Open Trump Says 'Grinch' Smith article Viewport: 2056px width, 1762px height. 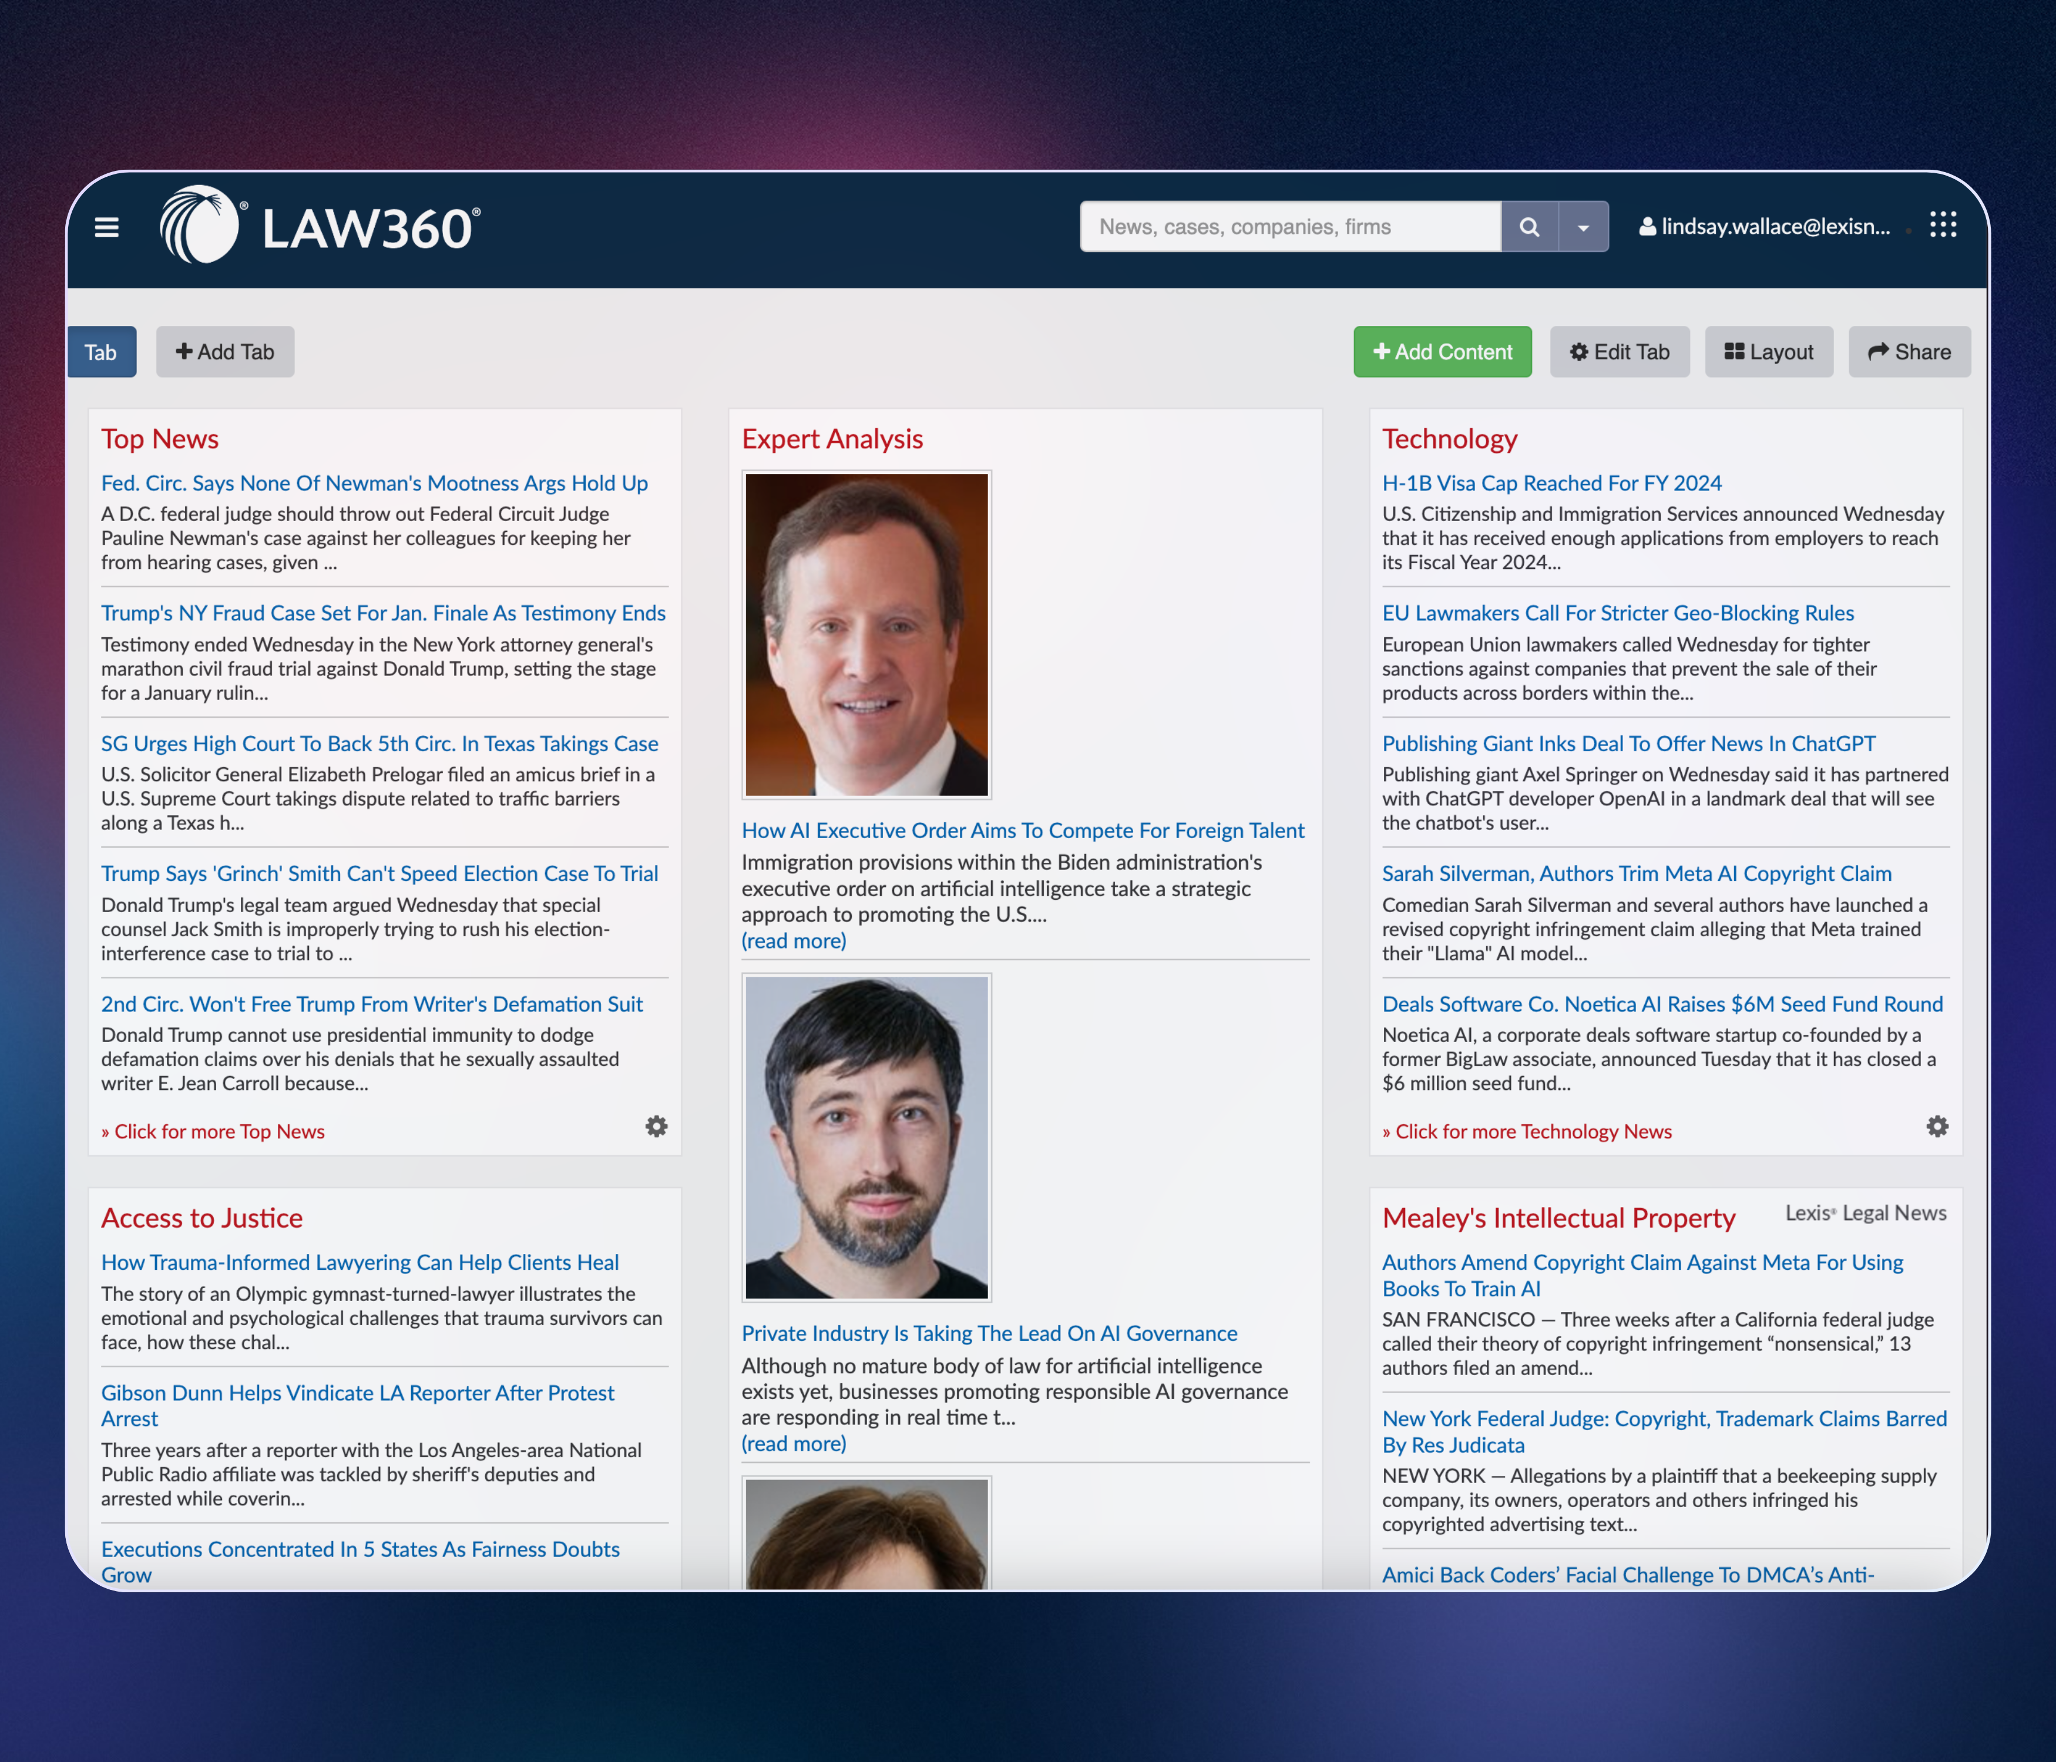click(379, 873)
